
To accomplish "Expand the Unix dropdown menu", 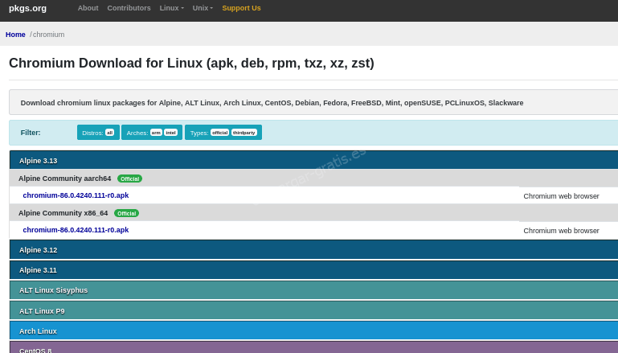I will click(203, 8).
